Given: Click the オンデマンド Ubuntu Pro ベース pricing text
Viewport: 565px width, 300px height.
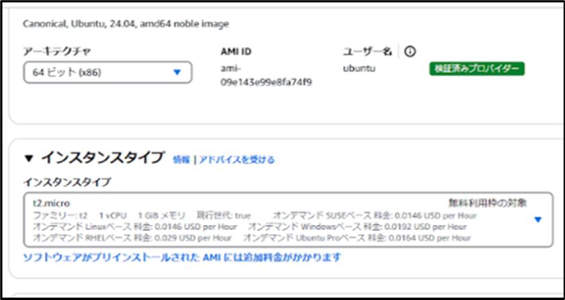Looking at the screenshot, I should [356, 238].
